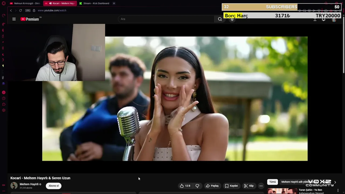Go forward with the browser forward arrow
The width and height of the screenshot is (345, 194).
15,11
